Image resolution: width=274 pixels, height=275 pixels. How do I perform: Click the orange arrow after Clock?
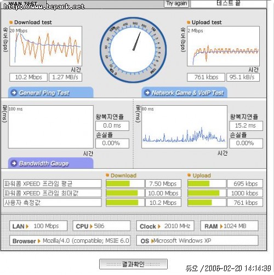tap(159, 226)
